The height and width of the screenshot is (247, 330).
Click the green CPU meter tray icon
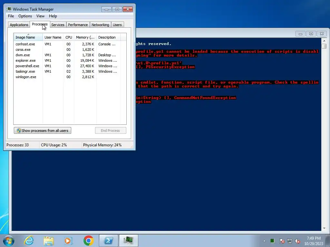pos(272,241)
